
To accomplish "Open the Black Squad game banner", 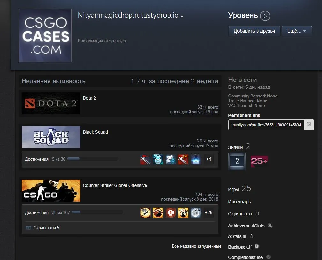I will coord(51,137).
